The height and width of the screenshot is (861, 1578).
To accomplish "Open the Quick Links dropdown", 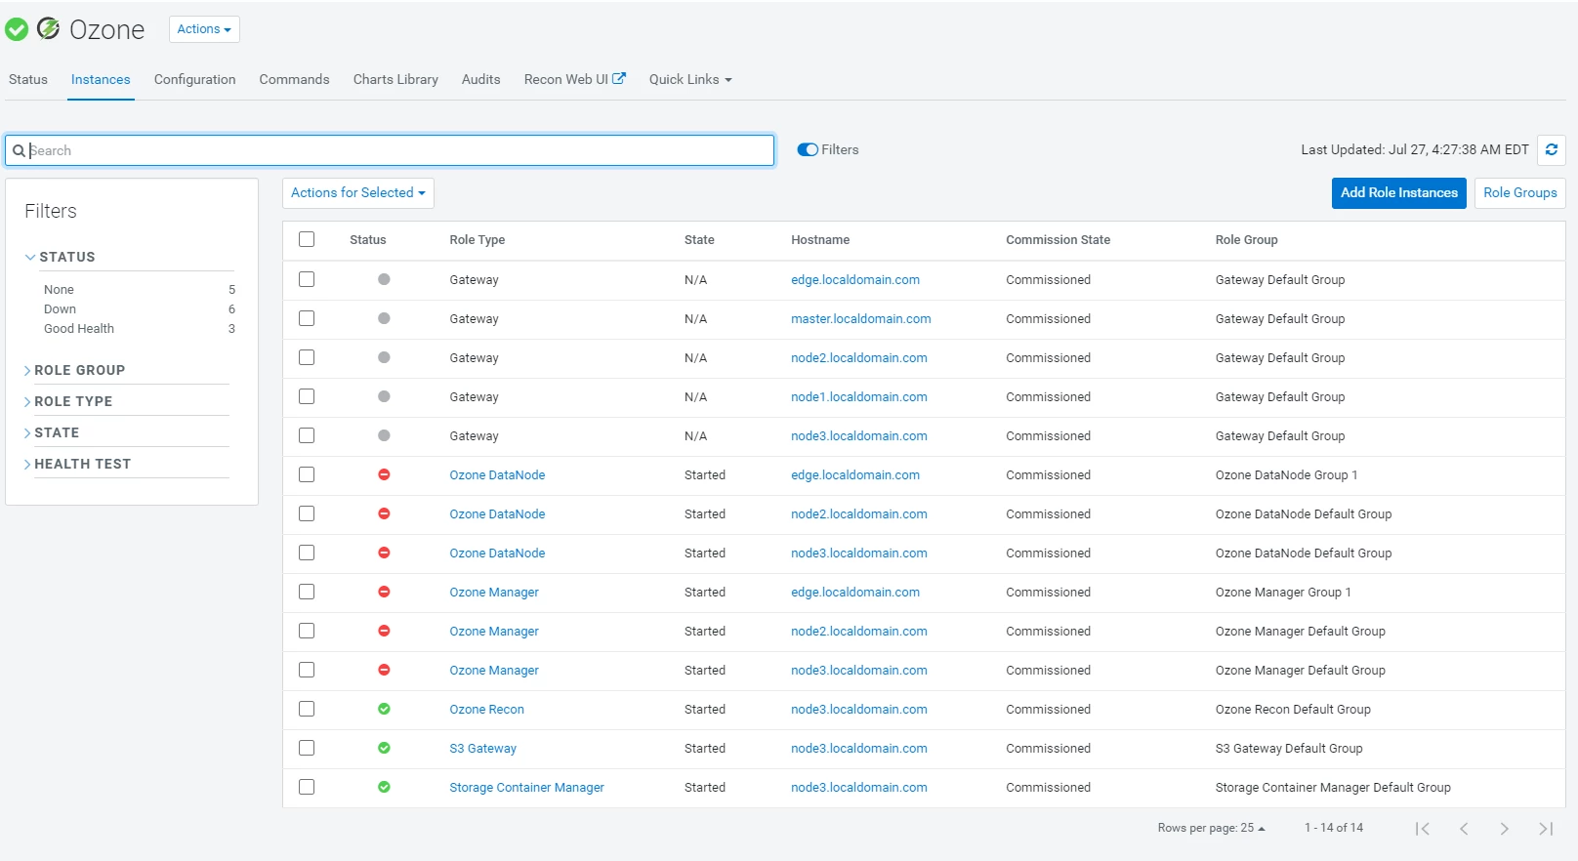I will pyautogui.click(x=690, y=79).
